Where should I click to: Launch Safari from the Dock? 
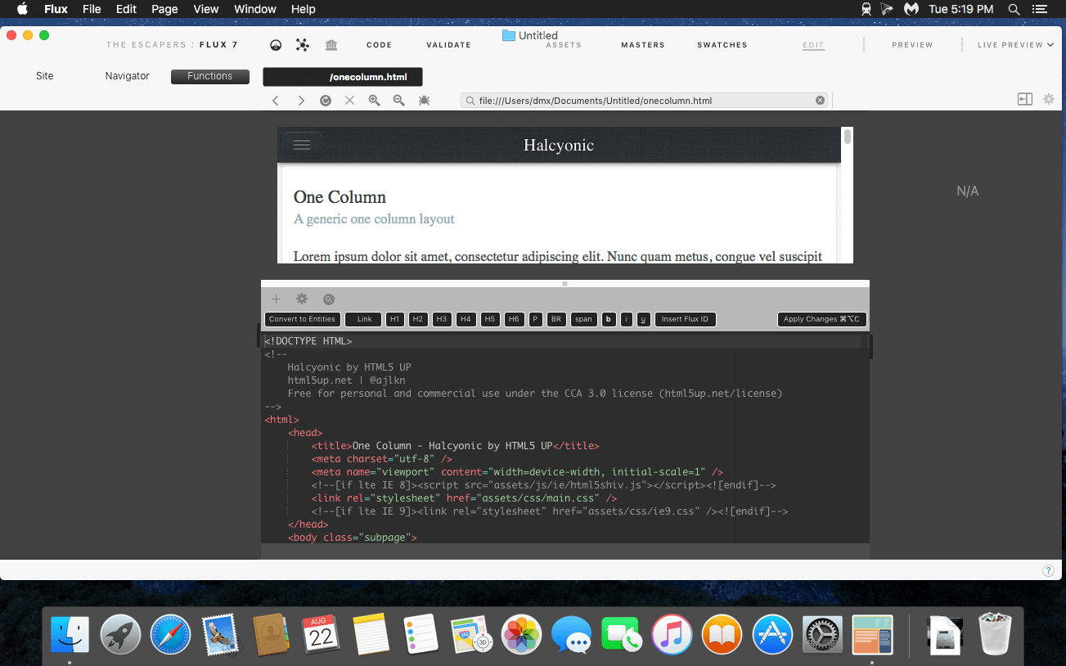coord(169,635)
